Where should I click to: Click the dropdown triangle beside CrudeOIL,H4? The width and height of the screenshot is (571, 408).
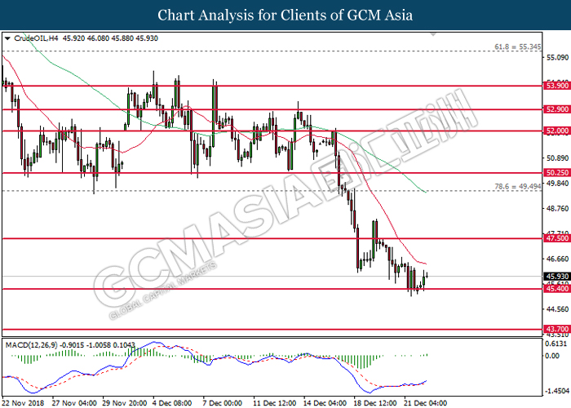[x=7, y=38]
